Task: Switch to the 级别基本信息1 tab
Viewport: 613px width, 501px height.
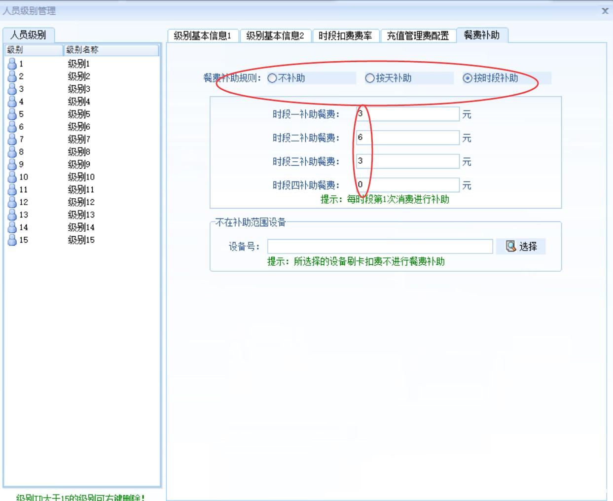Action: click(x=202, y=36)
